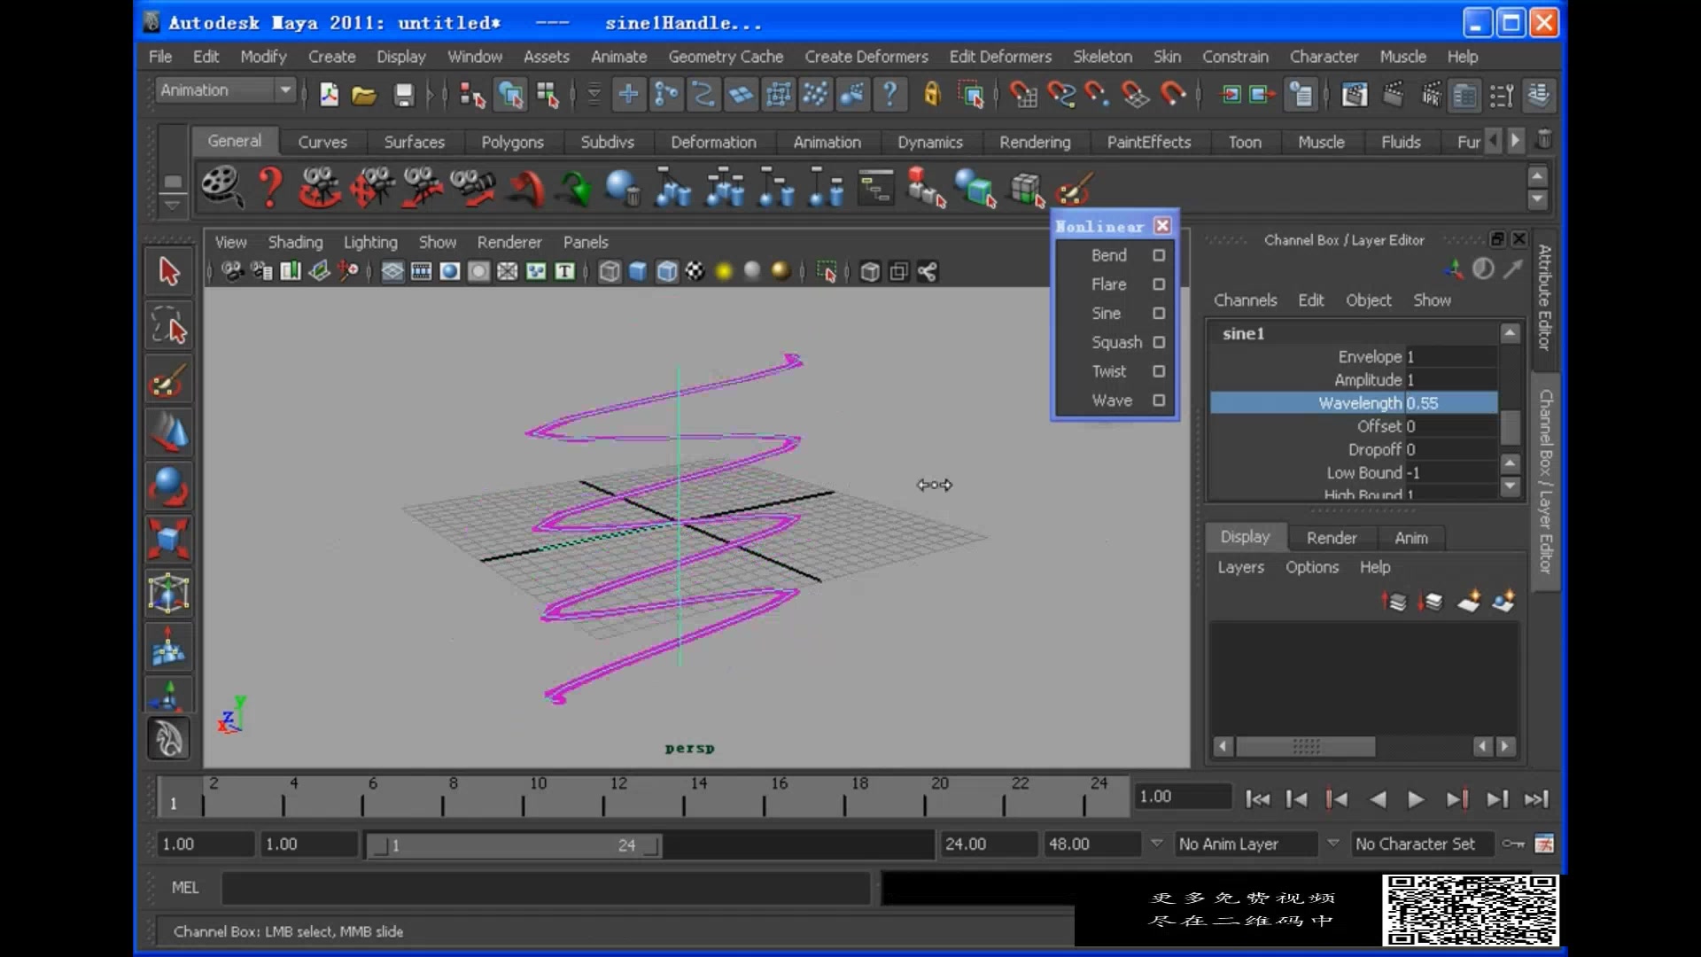
Task: Select the Wavelength channel attribute
Action: click(x=1359, y=403)
